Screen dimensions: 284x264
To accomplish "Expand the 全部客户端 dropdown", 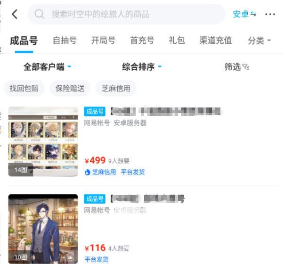I will (x=48, y=67).
